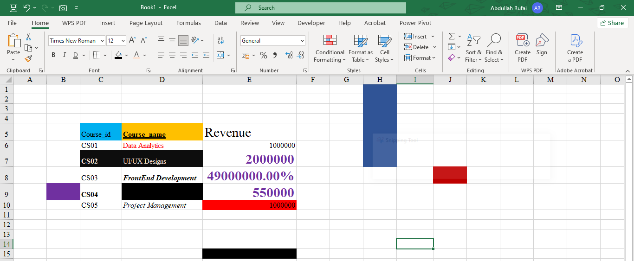Expand the General number format dropdown
The height and width of the screenshot is (261, 634).
pyautogui.click(x=272, y=41)
